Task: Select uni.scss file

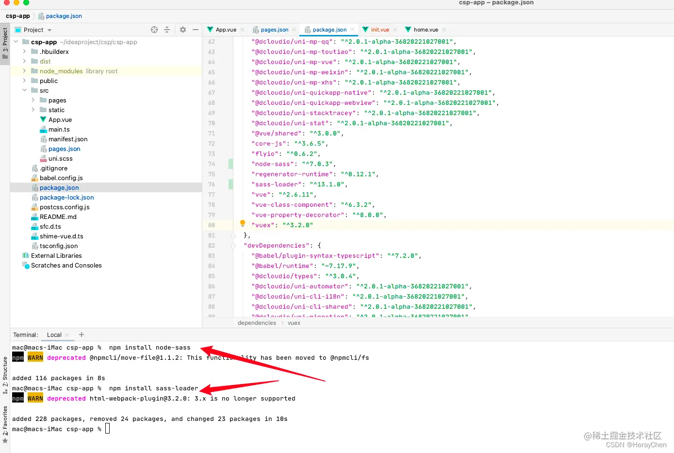Action: [x=61, y=158]
